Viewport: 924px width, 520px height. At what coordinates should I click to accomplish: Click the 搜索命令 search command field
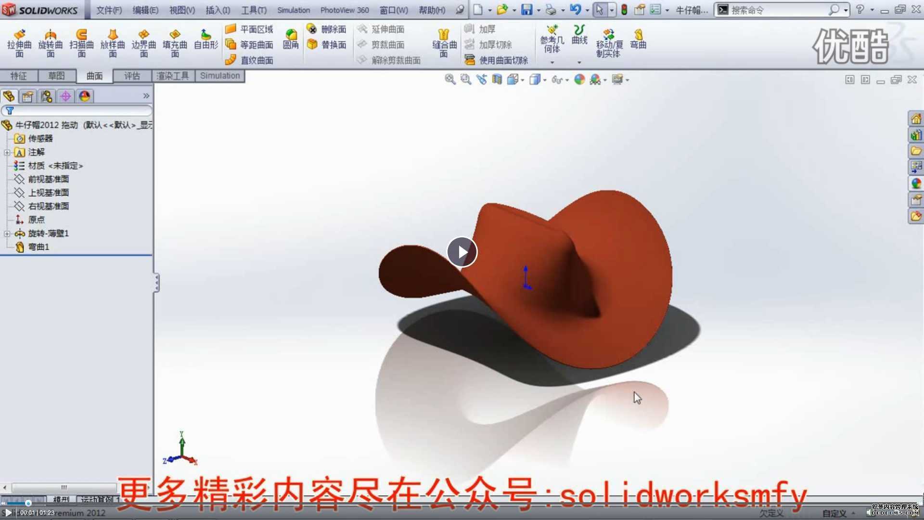tap(781, 10)
